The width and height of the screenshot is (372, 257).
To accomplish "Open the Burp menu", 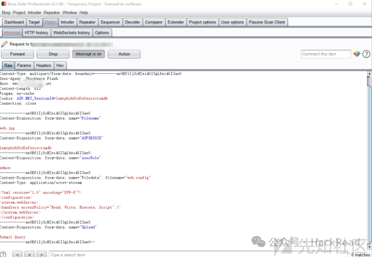I will coord(6,13).
